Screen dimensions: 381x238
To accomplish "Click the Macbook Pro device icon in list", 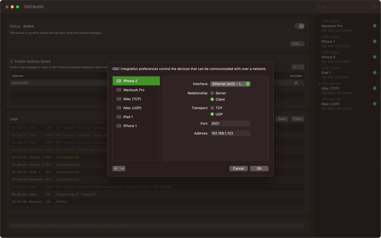I will pos(119,90).
